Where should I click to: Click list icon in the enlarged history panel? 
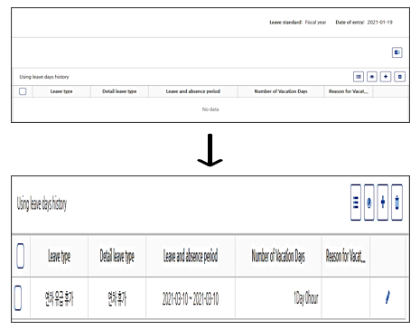tap(356, 203)
